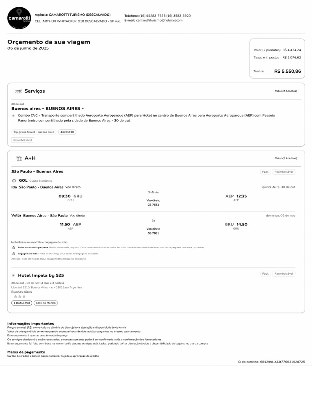Image resolution: width=312 pixels, height=416 pixels.
Task: Click the small bag or backpack icon
Action: click(x=14, y=247)
